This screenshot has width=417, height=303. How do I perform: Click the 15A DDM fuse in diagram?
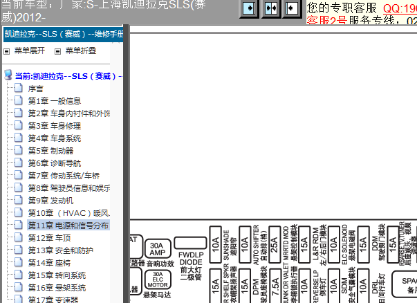click(363, 244)
